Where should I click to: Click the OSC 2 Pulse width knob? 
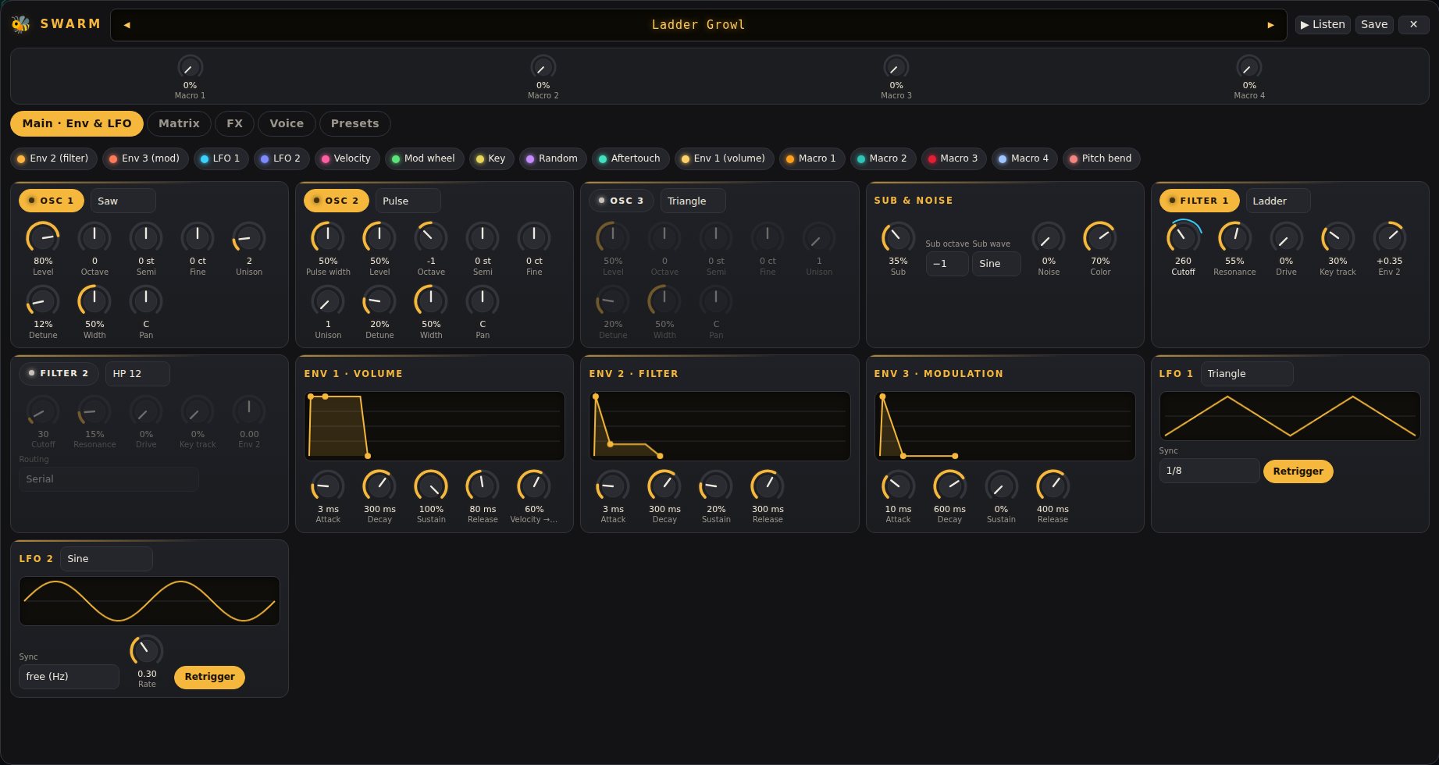328,237
